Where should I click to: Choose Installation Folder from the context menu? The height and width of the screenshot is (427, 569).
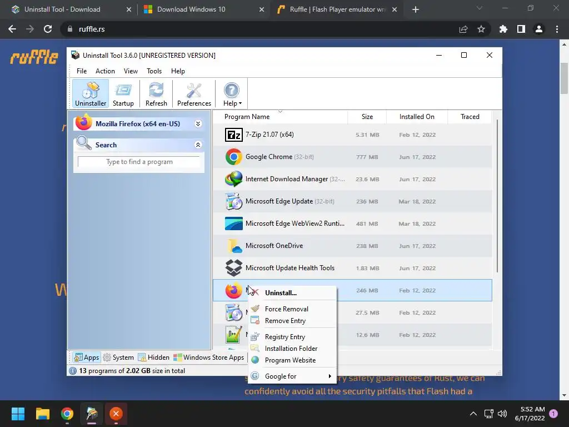point(292,349)
